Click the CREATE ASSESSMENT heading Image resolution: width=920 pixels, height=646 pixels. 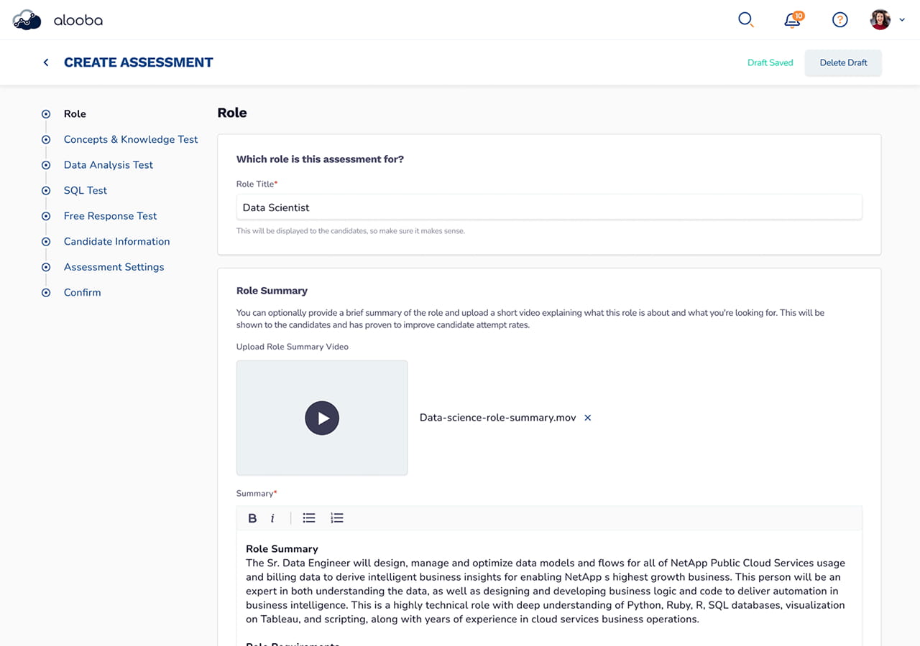click(139, 62)
